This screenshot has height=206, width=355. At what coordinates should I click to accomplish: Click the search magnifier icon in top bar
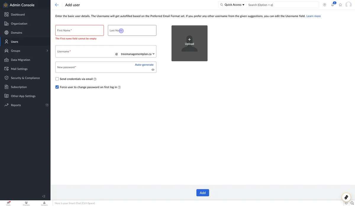pos(222,5)
